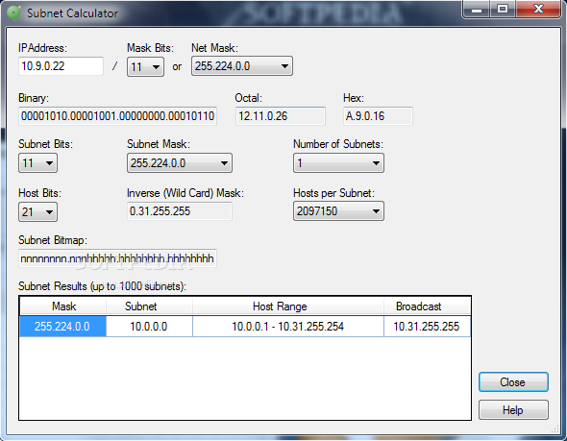Expand the Subnet Mask dropdown
Screen dimensions: 567x441
(180, 163)
